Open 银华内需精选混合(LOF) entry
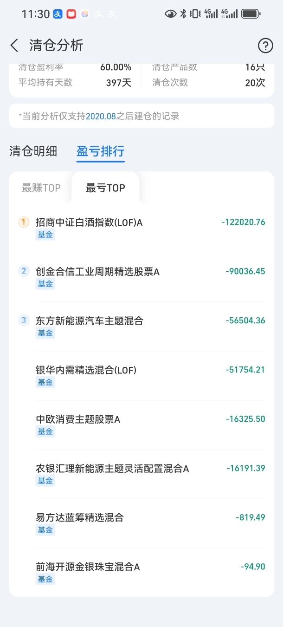The width and height of the screenshot is (283, 627). pos(141,376)
